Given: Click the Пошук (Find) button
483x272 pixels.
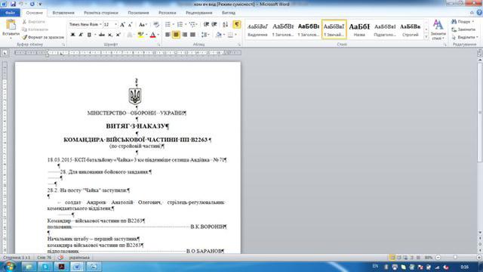Looking at the screenshot, I should tap(463, 22).
